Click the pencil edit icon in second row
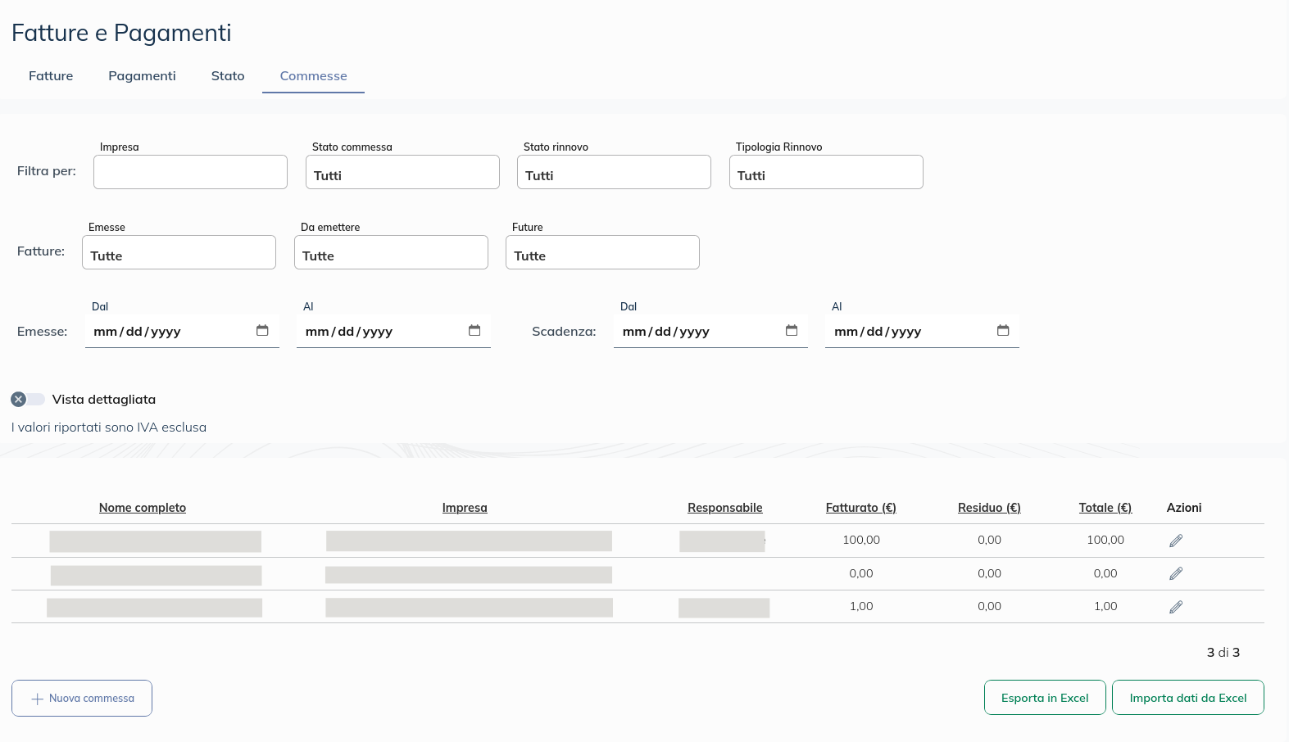 [1175, 573]
